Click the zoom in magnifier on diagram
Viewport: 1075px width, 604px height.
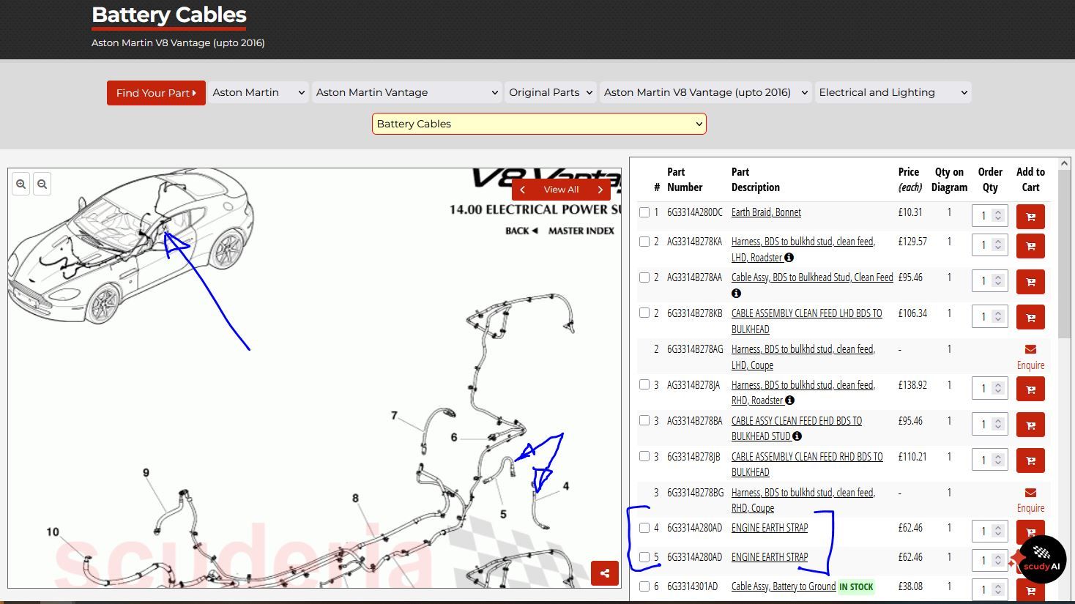coord(21,184)
